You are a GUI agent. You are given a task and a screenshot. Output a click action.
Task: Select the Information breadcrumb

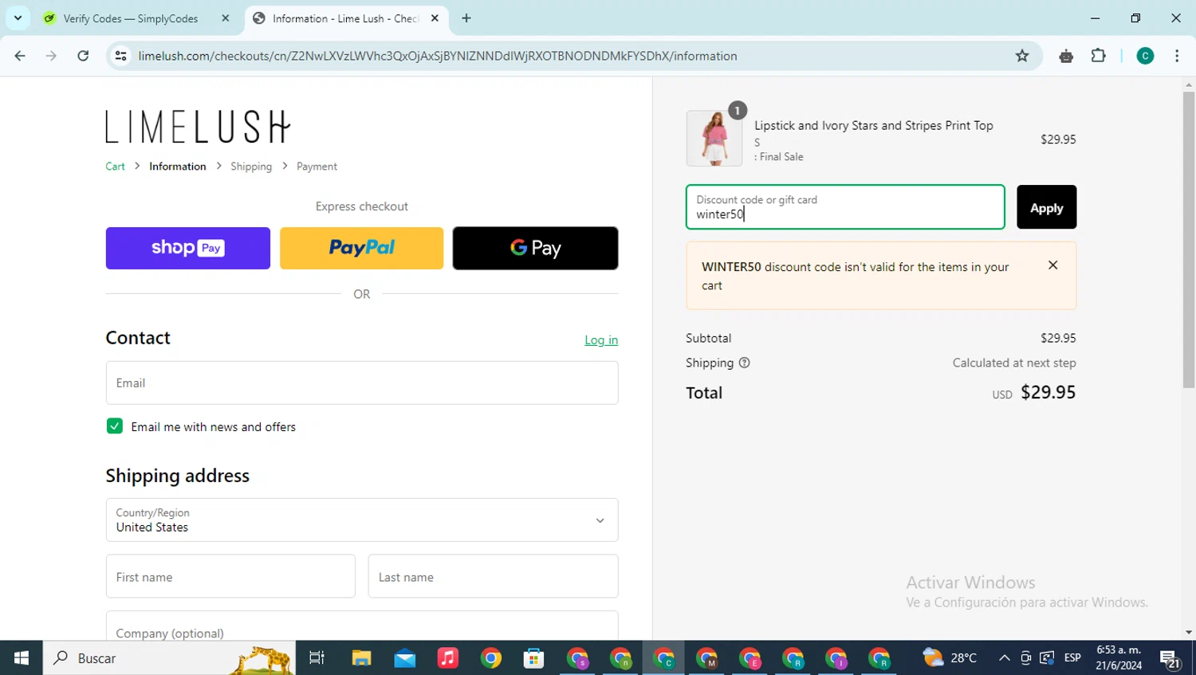178,167
